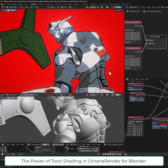The width and height of the screenshot is (168, 168).
Task: Click the Specular input socket on Group Output
Action: (x=146, y=43)
